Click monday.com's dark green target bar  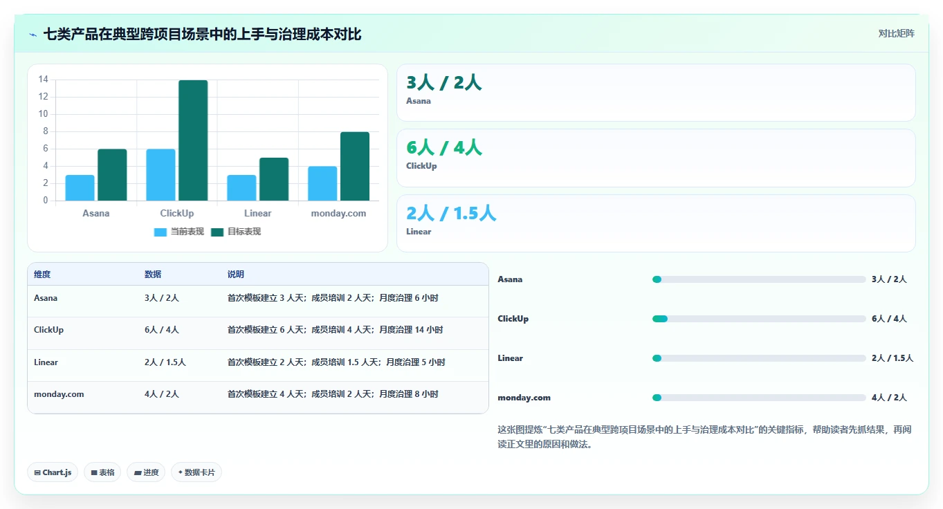point(355,167)
